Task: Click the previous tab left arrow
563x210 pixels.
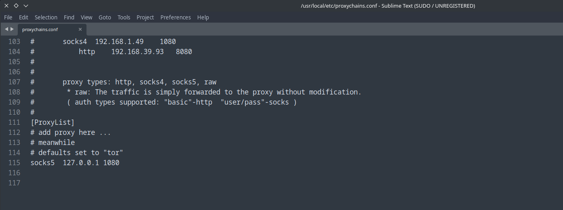Action: point(6,29)
